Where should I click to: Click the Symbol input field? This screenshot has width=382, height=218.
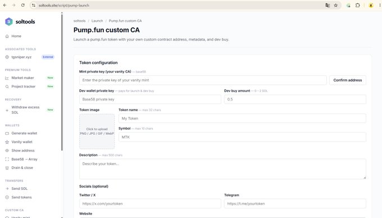(242, 137)
